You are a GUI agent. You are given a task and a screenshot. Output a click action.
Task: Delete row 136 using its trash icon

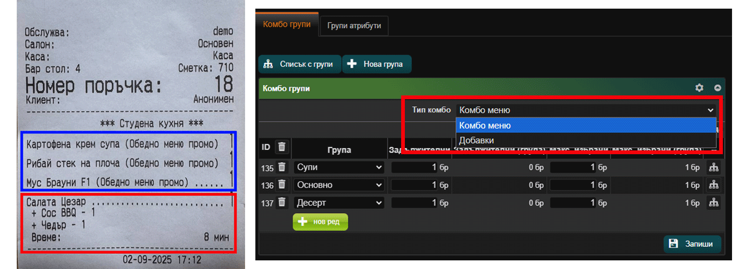click(281, 185)
